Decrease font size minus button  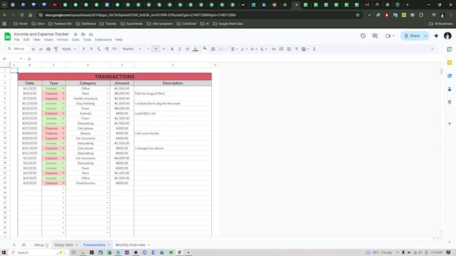[148, 49]
